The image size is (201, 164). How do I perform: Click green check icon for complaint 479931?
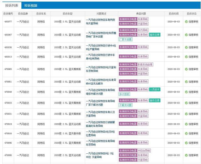(x=186, y=114)
